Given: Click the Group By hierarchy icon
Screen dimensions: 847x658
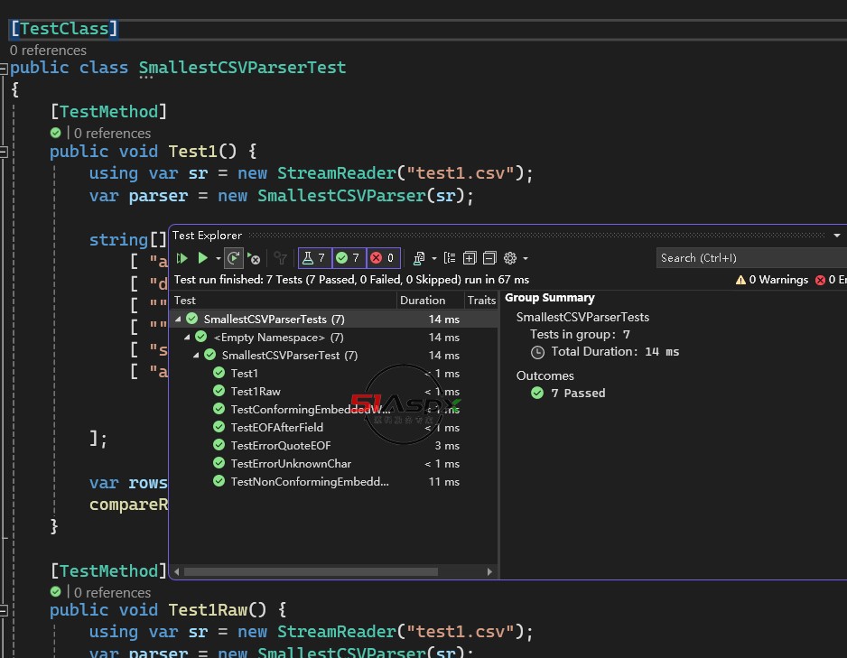Looking at the screenshot, I should point(450,258).
